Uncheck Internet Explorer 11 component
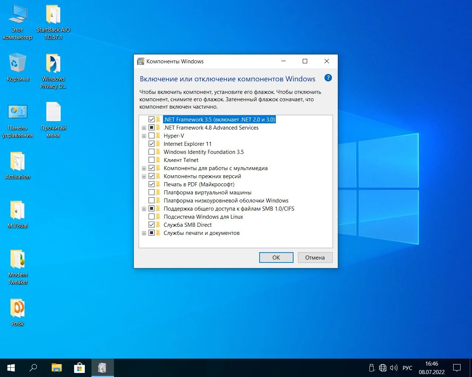The image size is (472, 377). [x=152, y=144]
